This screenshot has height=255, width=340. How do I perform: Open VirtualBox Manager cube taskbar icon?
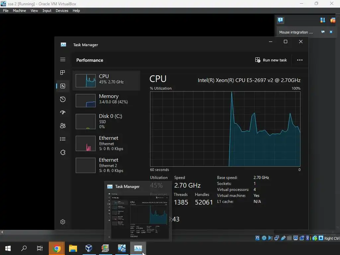[x=89, y=248]
